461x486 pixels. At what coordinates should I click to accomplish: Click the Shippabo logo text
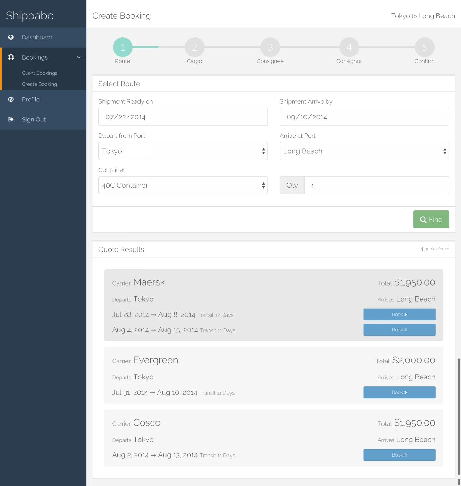(x=30, y=16)
